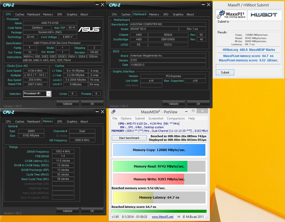
Task: Click the HWBOT logo
Action: [264, 15]
